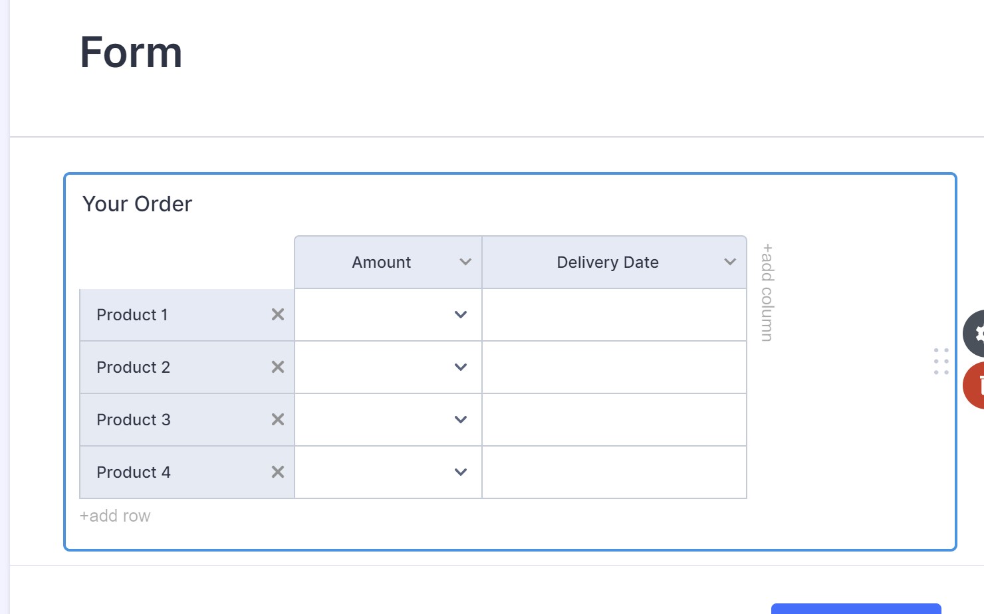984x614 pixels.
Task: Expand the Product 4 Amount dropdown
Action: pos(461,472)
